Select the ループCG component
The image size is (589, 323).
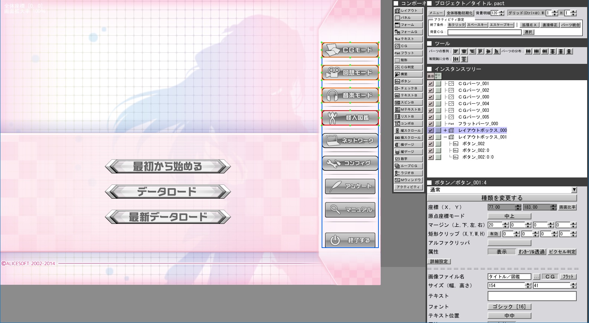pyautogui.click(x=409, y=166)
